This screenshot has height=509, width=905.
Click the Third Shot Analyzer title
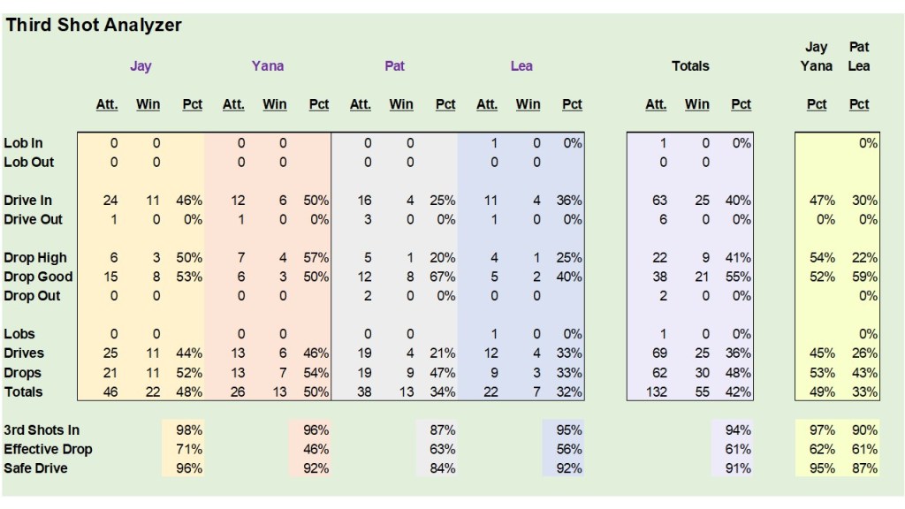tap(94, 25)
